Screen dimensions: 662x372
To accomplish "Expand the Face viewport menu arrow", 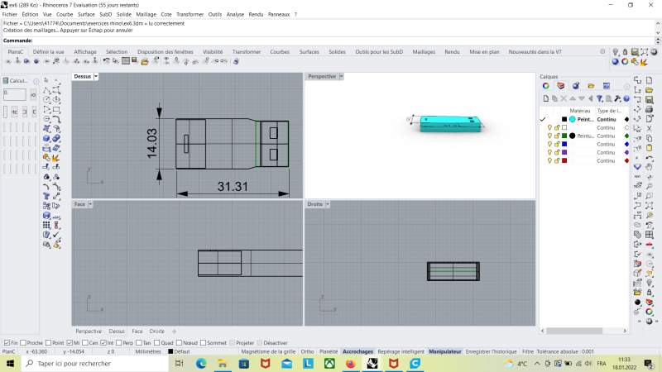I will pos(91,204).
